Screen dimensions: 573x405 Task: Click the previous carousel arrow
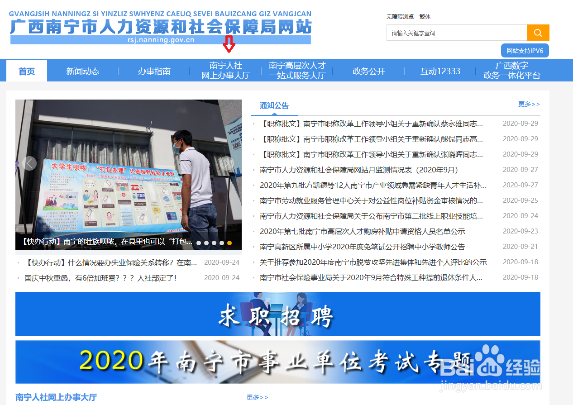click(x=29, y=163)
